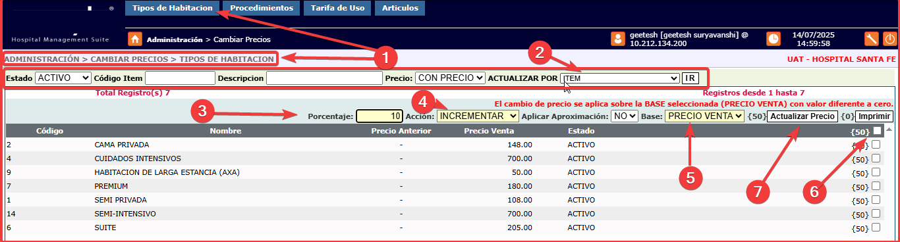Tick the checkbox for CAMA PRIVADA row
Screen dimensions: 900x242
click(x=876, y=144)
